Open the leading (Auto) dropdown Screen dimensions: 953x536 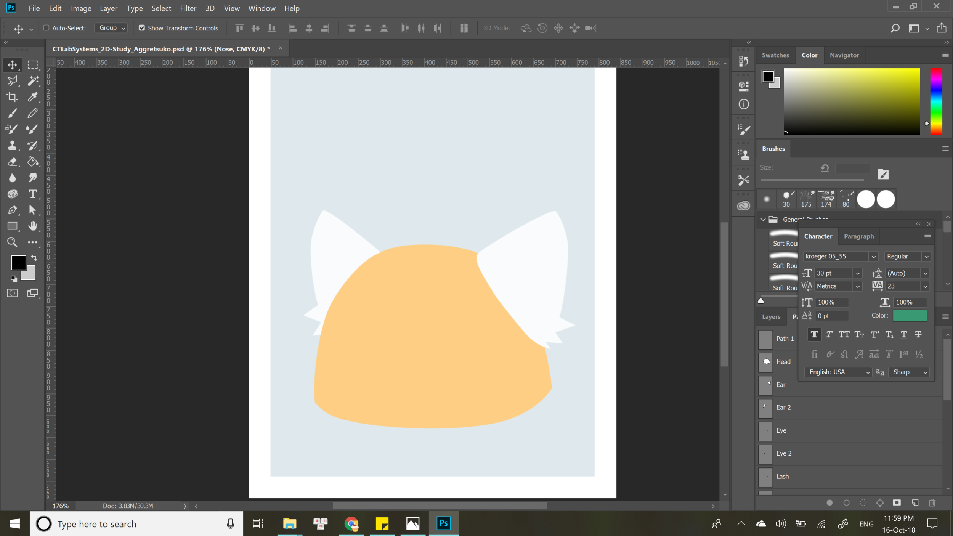click(925, 273)
